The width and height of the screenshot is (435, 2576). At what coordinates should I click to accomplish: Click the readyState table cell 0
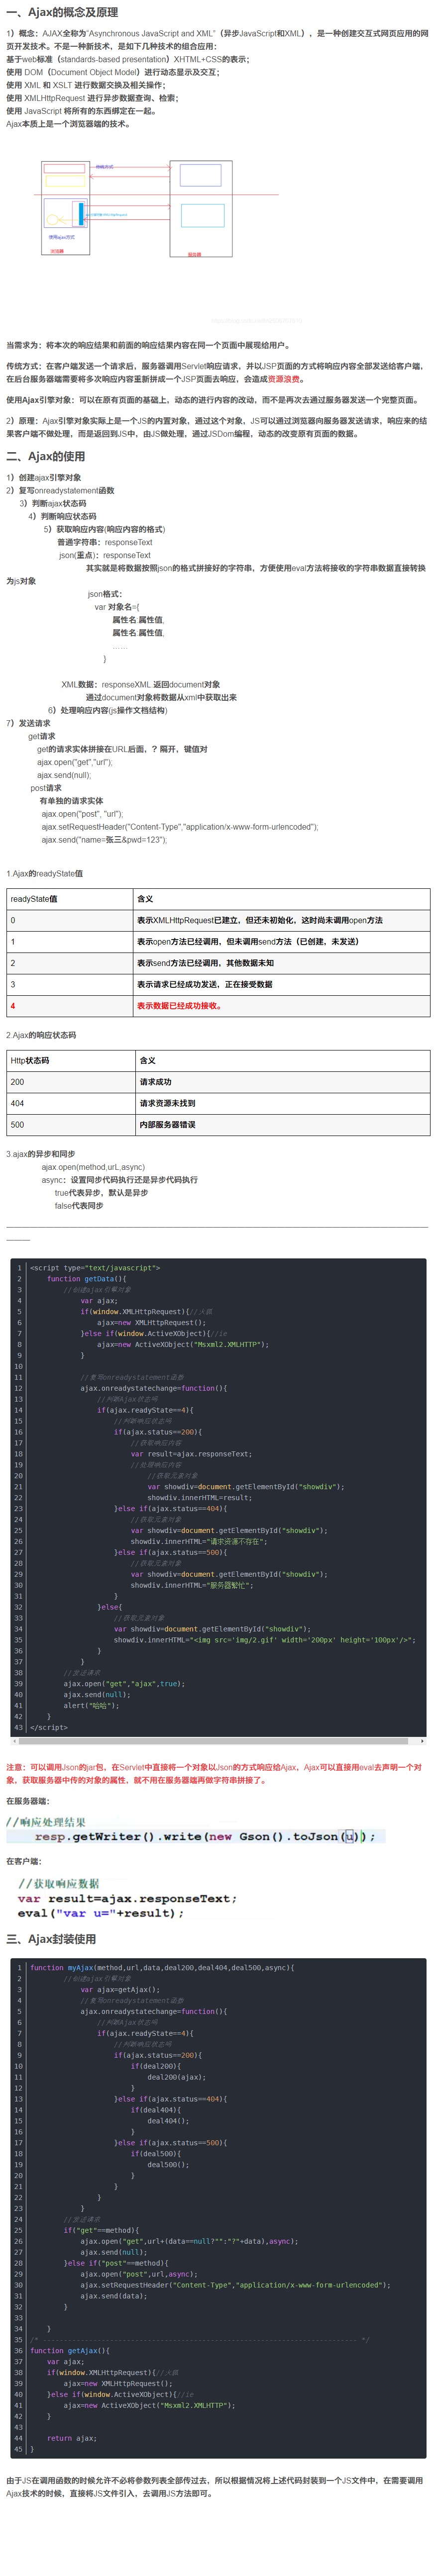click(x=70, y=920)
